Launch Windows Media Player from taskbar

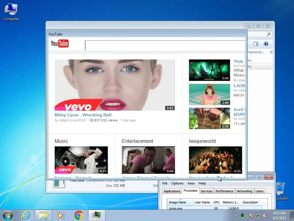[x=61, y=215]
